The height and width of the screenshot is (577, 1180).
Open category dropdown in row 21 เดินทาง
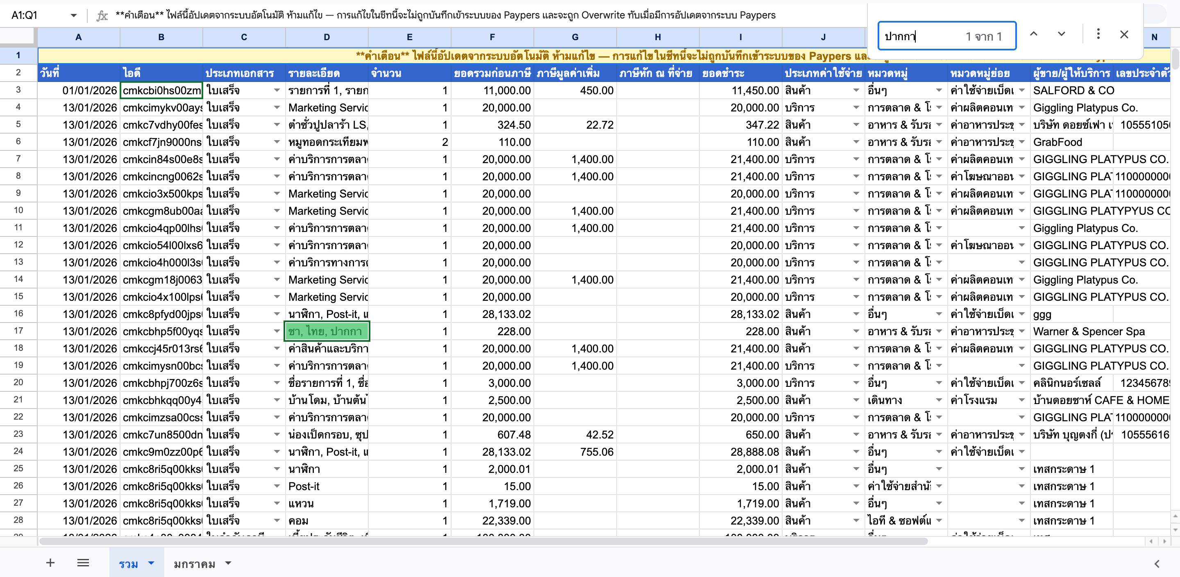click(x=939, y=400)
